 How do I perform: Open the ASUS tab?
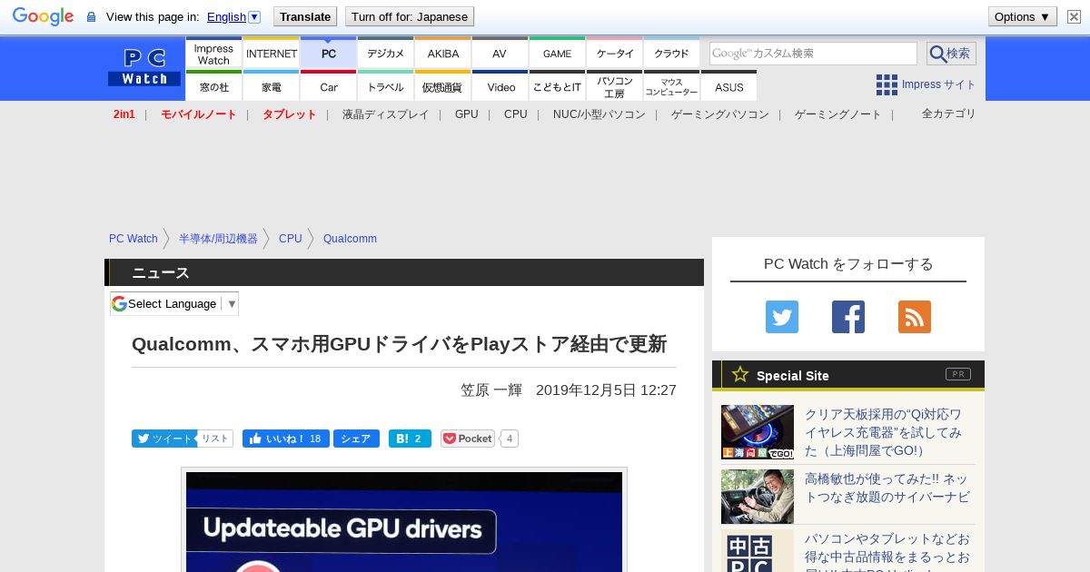[729, 86]
